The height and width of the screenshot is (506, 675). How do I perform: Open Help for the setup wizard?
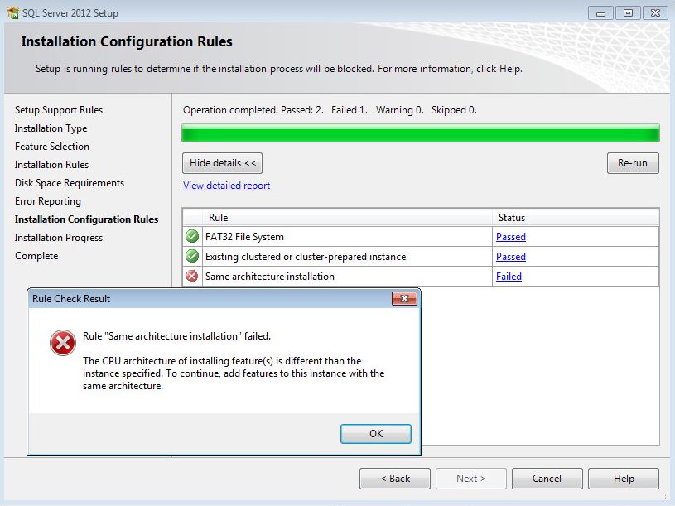point(624,479)
